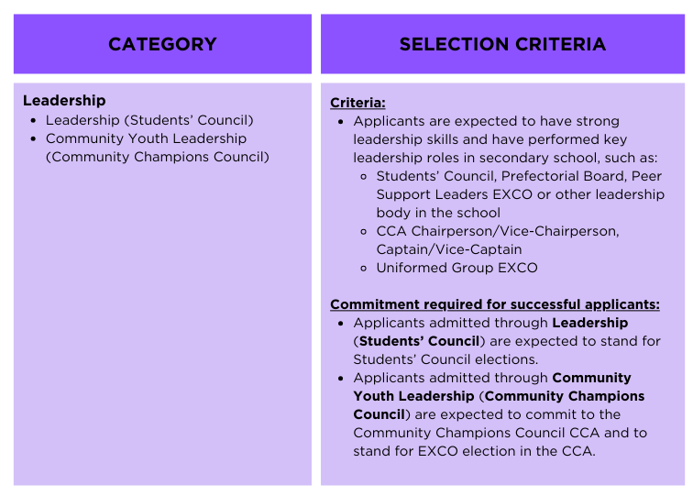Click the CCA Chairperson/Vice-Chairperson sub-bullet
Viewport: 693px width, 496px height.
pos(498,231)
